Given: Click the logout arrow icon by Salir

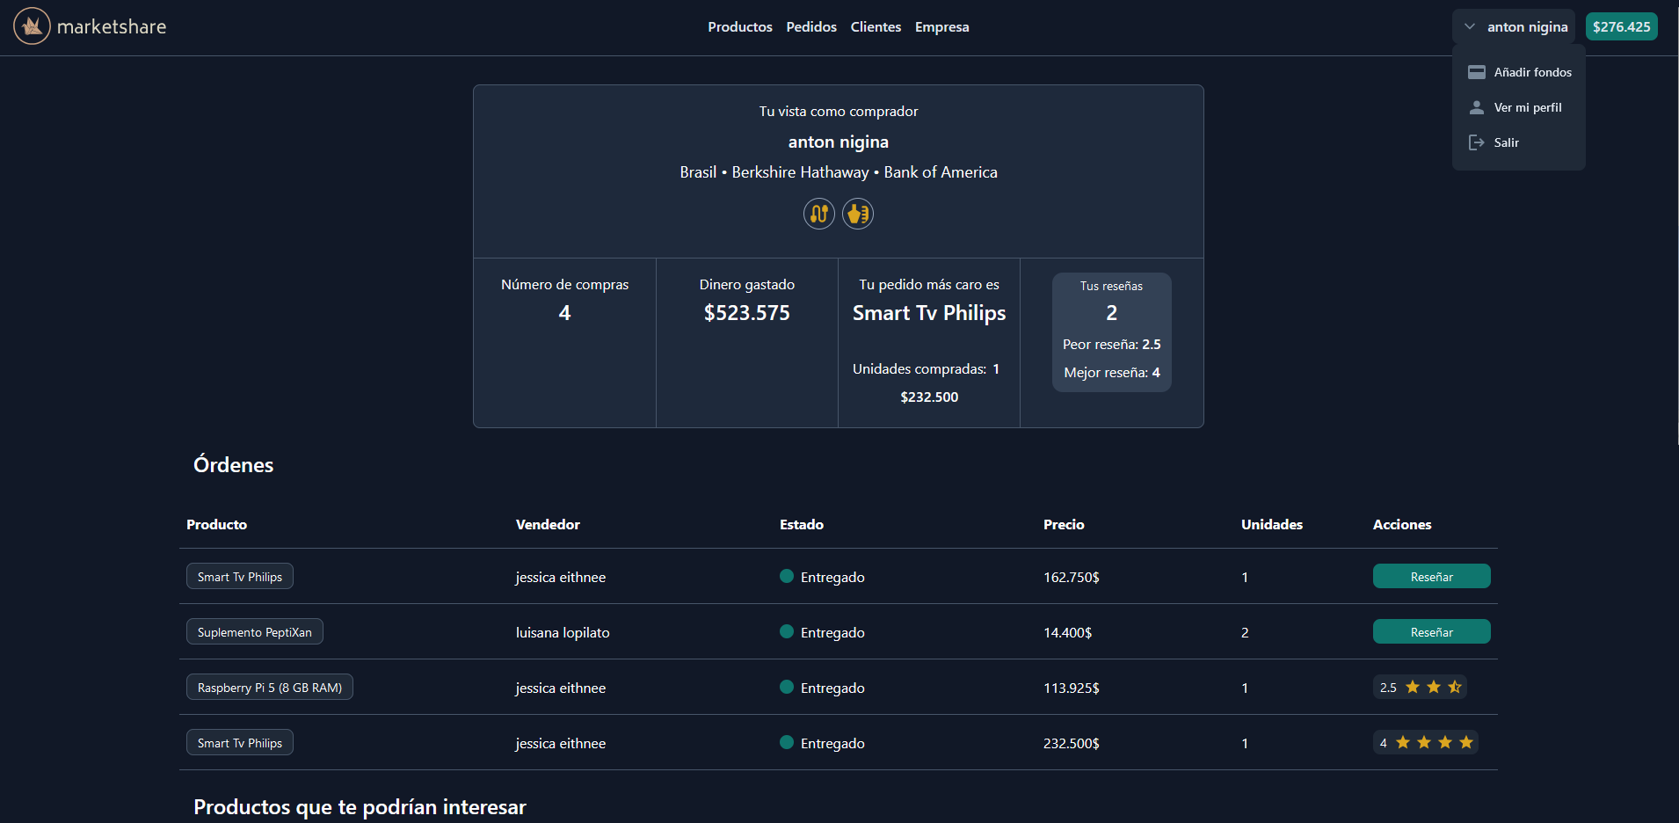Looking at the screenshot, I should 1477,142.
